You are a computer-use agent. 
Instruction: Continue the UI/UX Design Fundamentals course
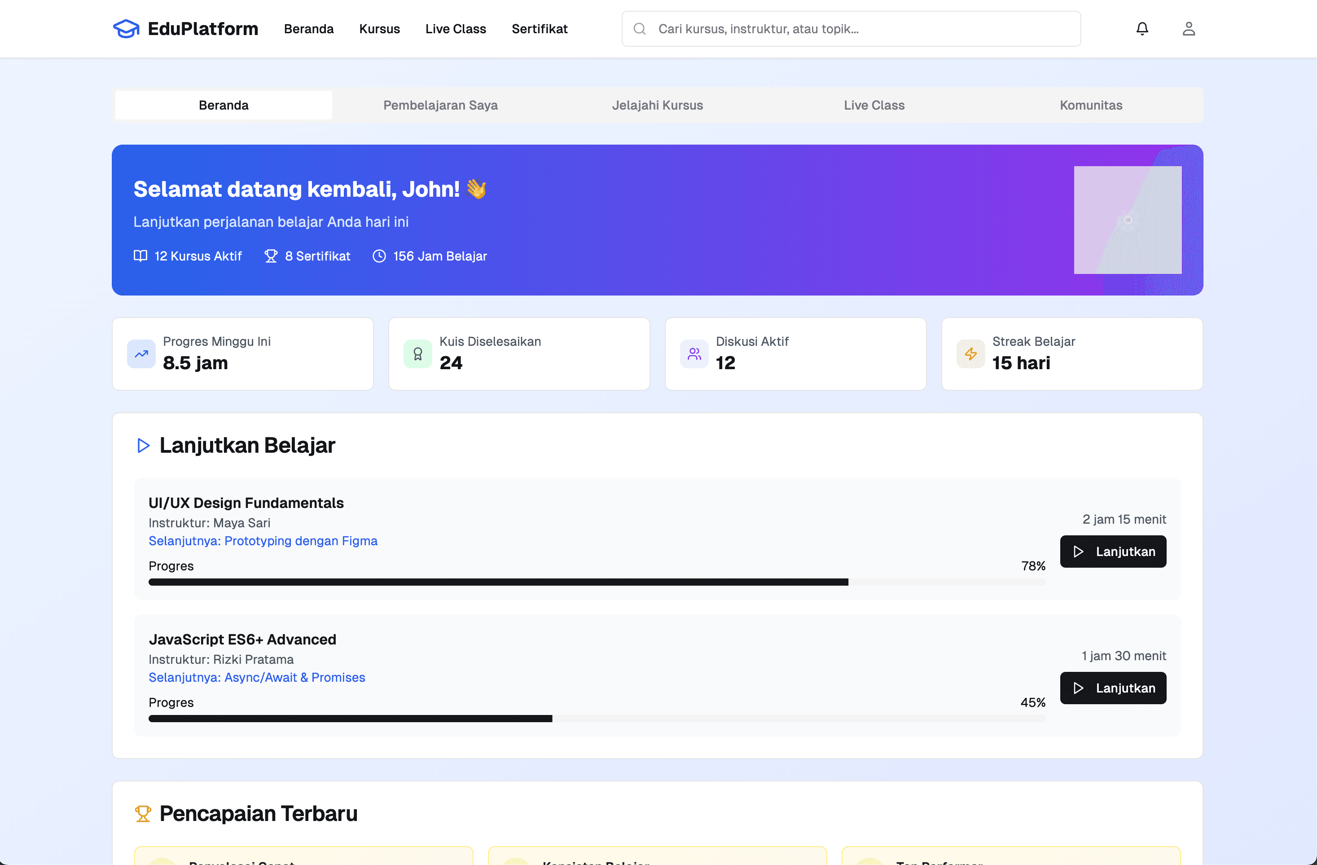(x=1113, y=552)
